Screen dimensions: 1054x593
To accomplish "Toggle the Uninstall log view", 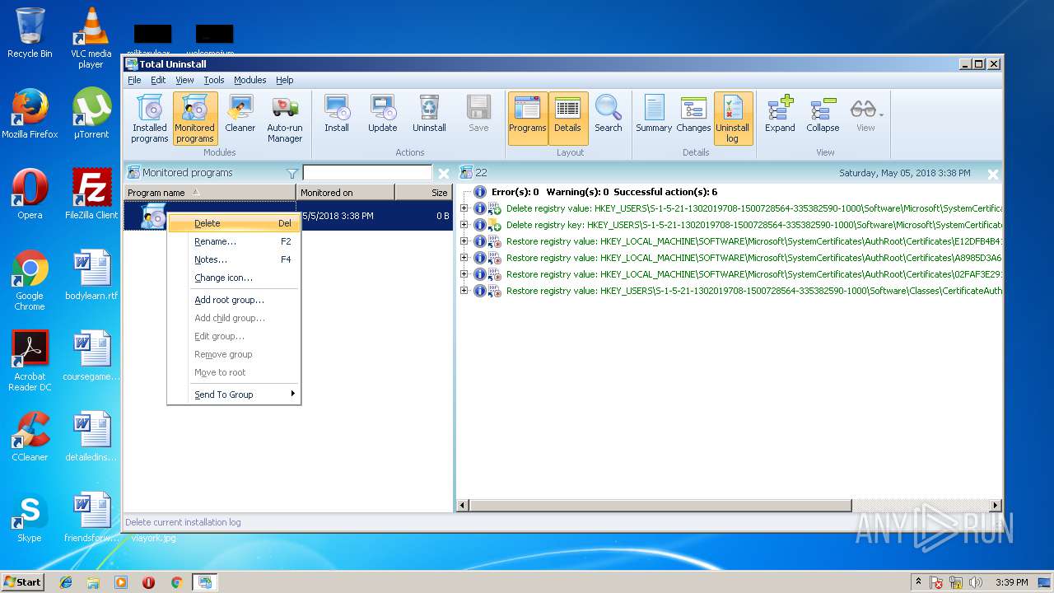I will coord(733,119).
